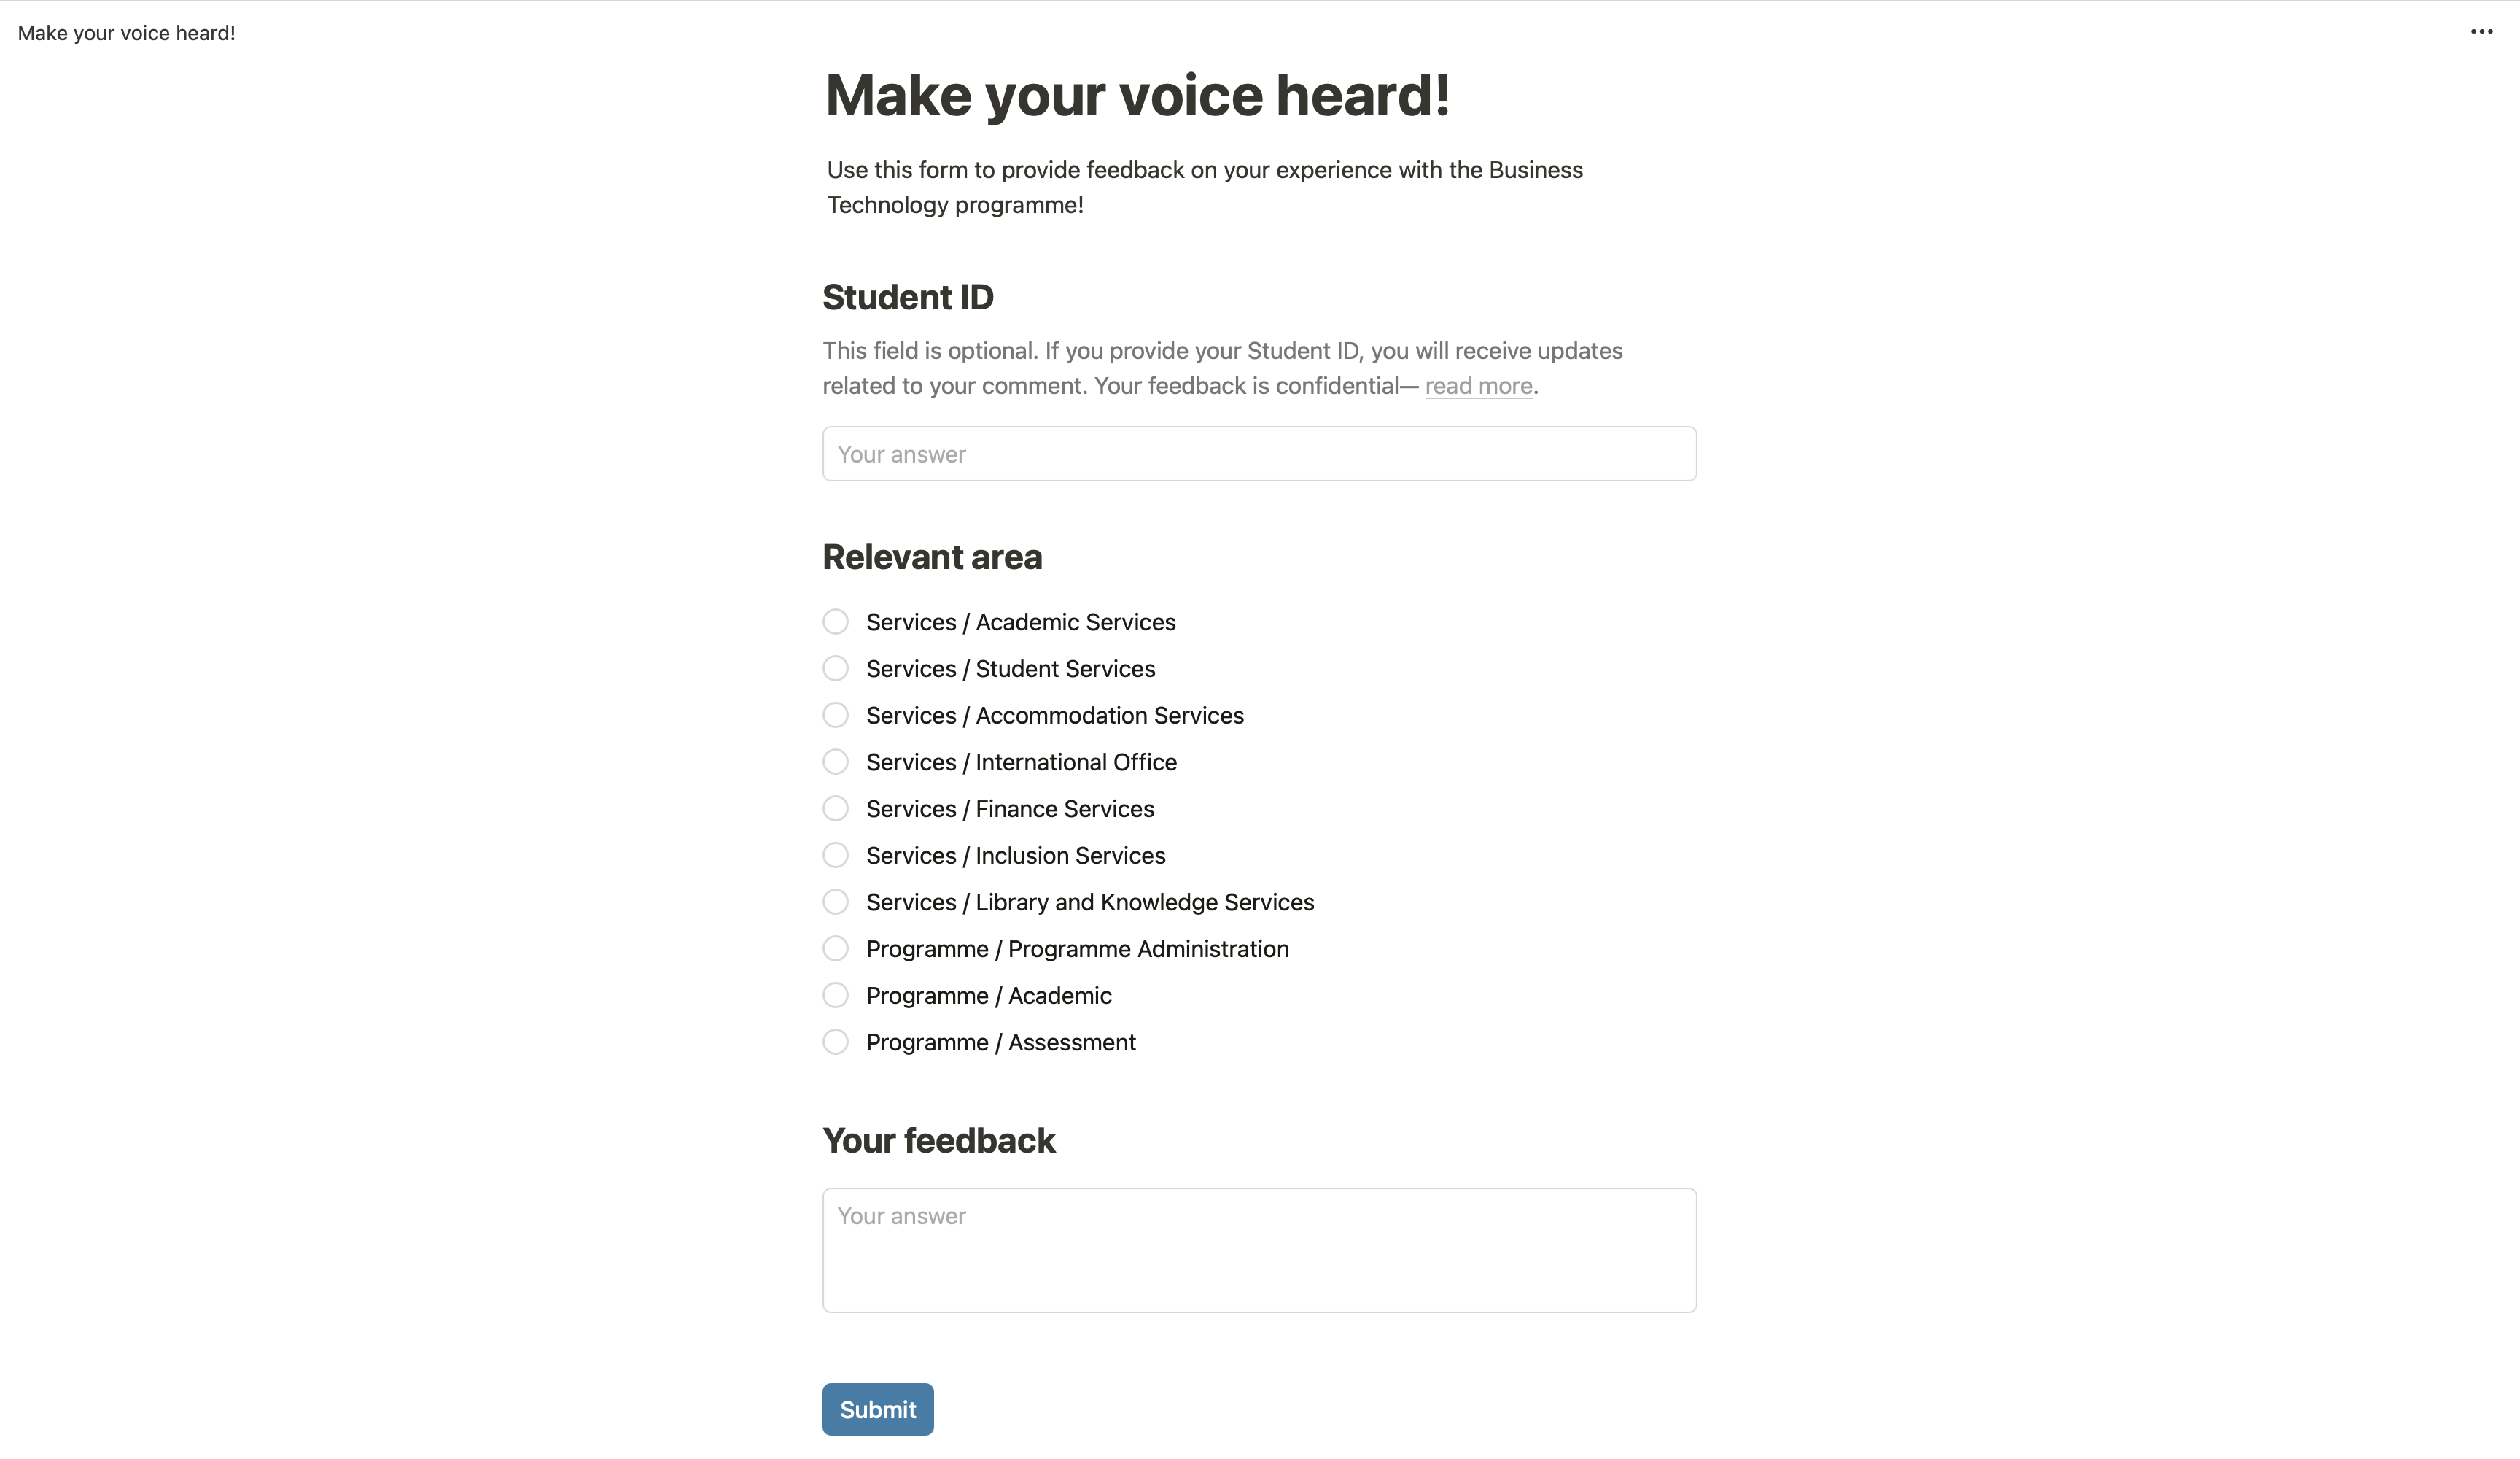Pick Programme / Programme Administration radio option
Viewport: 2520px width, 1459px height.
(835, 948)
